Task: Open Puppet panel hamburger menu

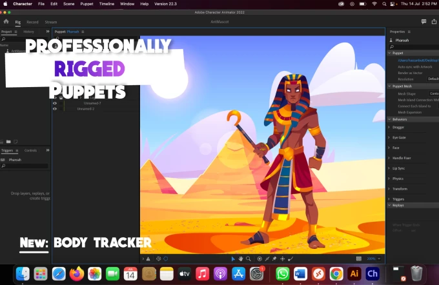Action: [x=83, y=32]
